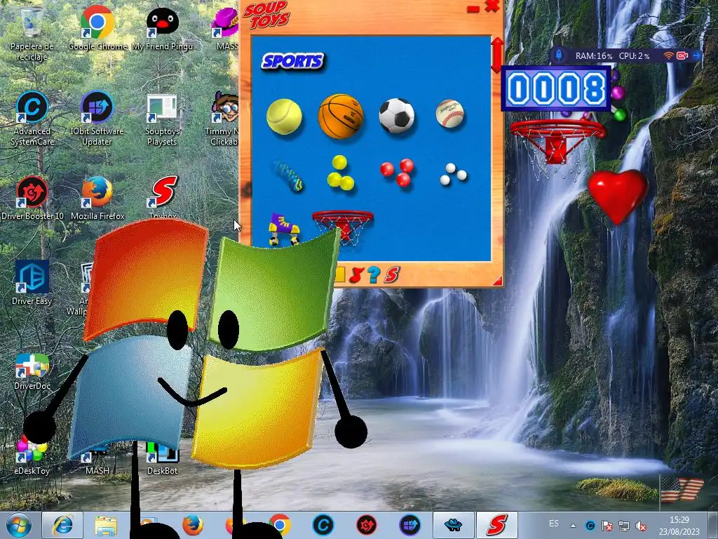This screenshot has height=539, width=718.
Task: Select the basketball hoop inside the toybox
Action: [x=342, y=227]
